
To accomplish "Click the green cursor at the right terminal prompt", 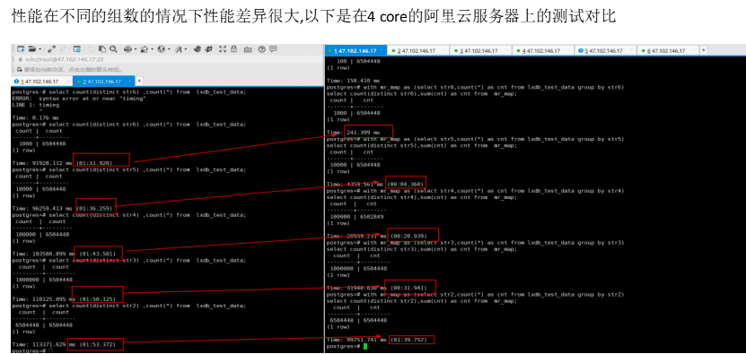I will click(365, 347).
